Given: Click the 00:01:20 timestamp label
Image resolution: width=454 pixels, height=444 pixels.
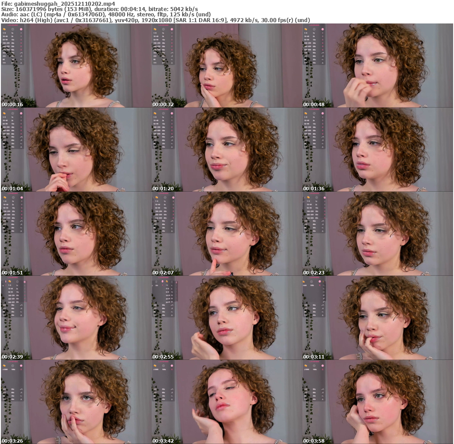Looking at the screenshot, I should (x=163, y=189).
